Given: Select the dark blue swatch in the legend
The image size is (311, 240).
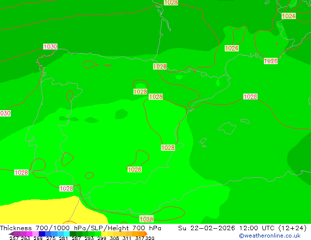Looking at the screenshot, I should tap(42, 234).
